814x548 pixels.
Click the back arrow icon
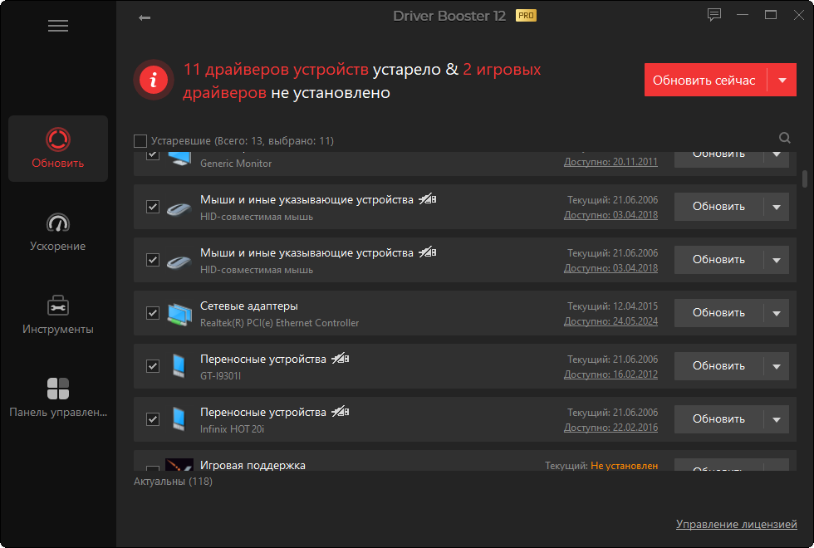tap(145, 17)
